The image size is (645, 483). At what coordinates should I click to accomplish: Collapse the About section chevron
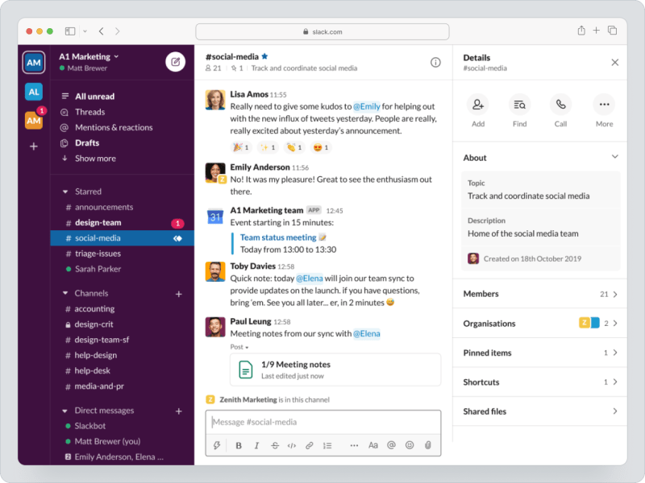614,157
